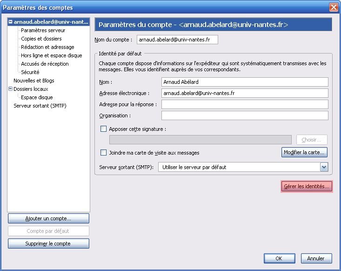Click the Gérer les identités button
The width and height of the screenshot is (341, 271).
(307, 186)
